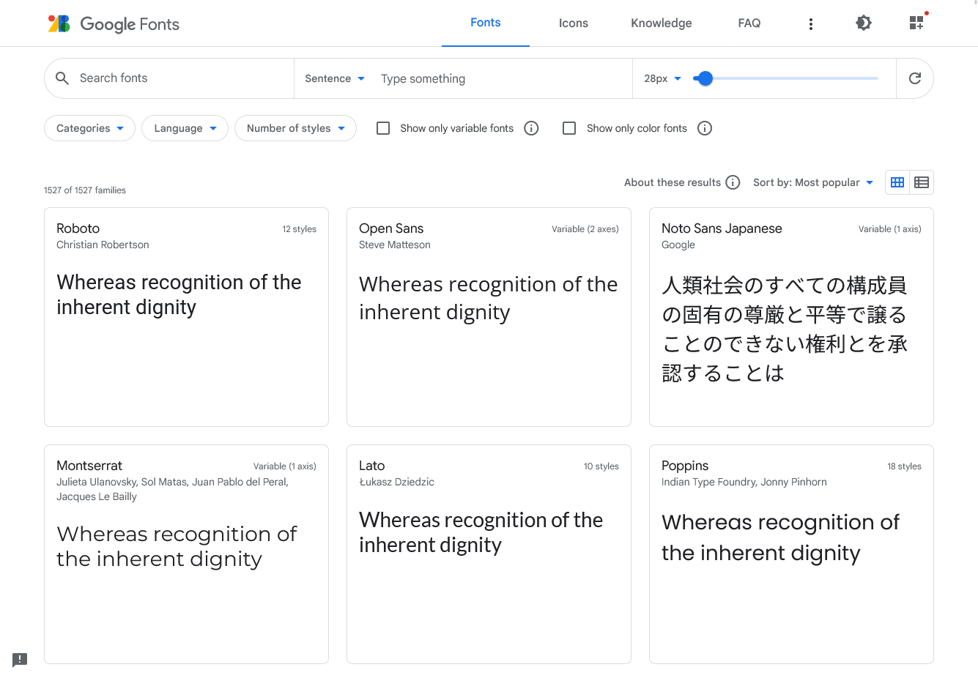Screen dimensions: 978x678
Task: Select the Fonts tab
Action: pyautogui.click(x=486, y=23)
